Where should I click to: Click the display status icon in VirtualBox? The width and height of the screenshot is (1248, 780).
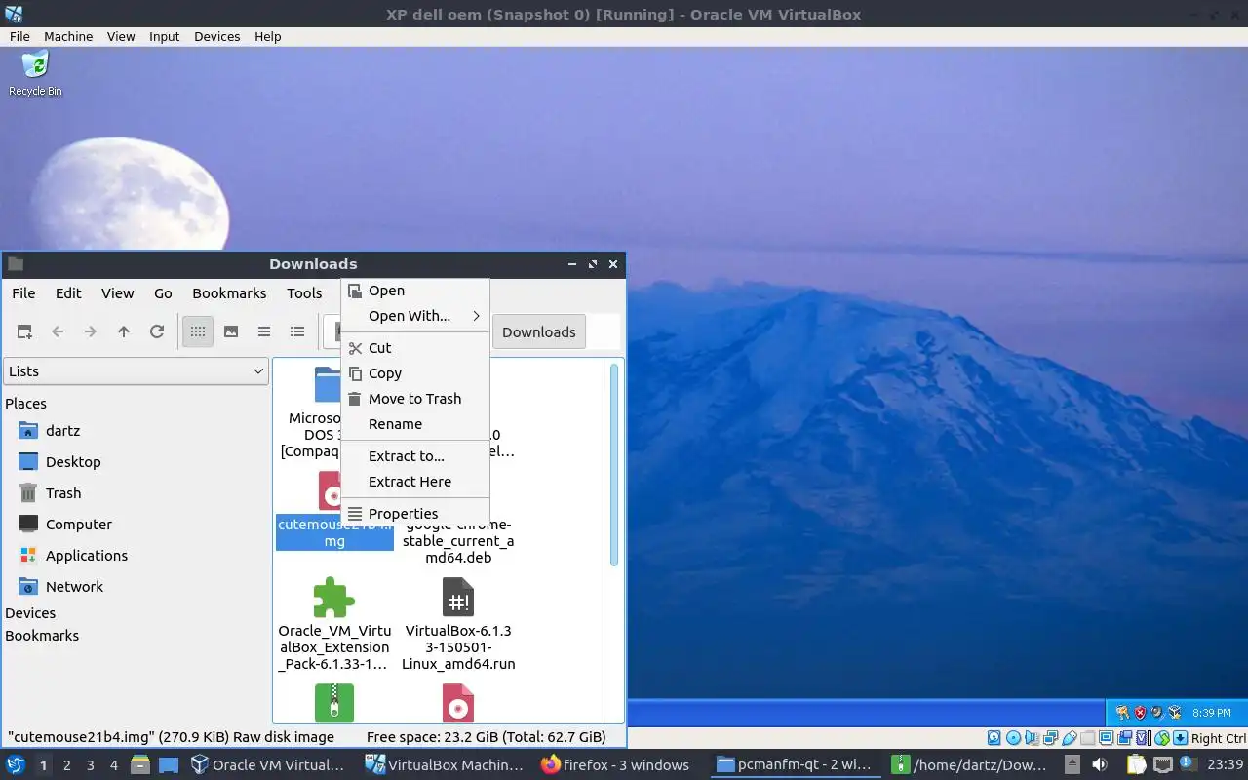[x=1107, y=738]
